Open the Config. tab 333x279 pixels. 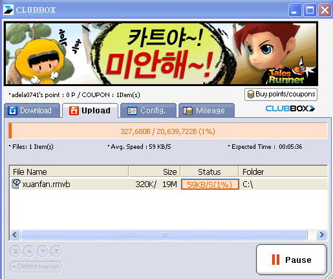pyautogui.click(x=148, y=111)
